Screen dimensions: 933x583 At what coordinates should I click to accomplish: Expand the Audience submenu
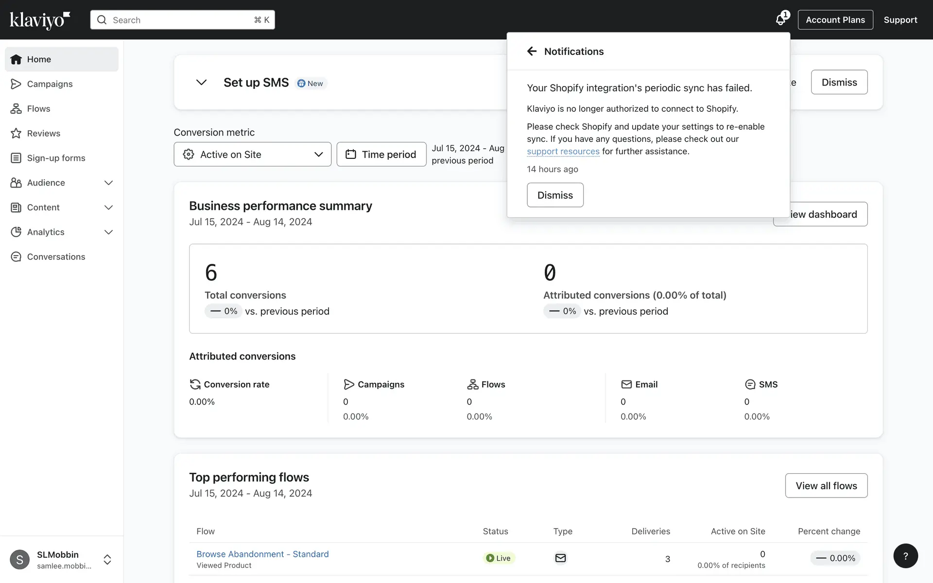click(x=108, y=183)
